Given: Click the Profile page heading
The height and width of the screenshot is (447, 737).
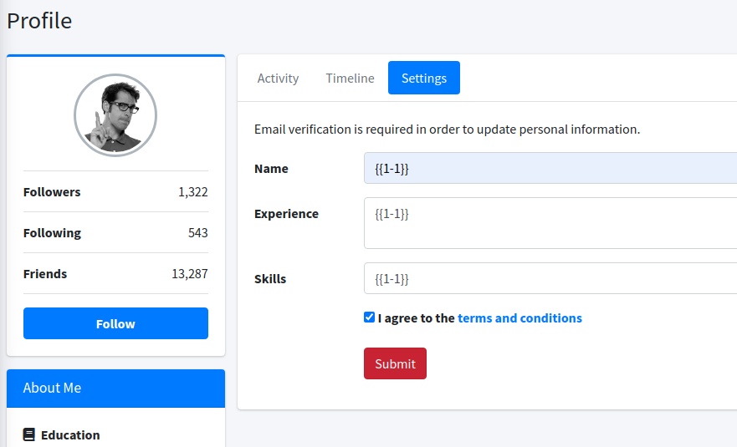Looking at the screenshot, I should click(x=39, y=20).
